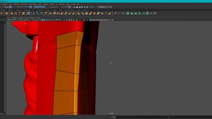
Task: Toggle X-ray display in viewport toolbar
Action: (69, 20)
